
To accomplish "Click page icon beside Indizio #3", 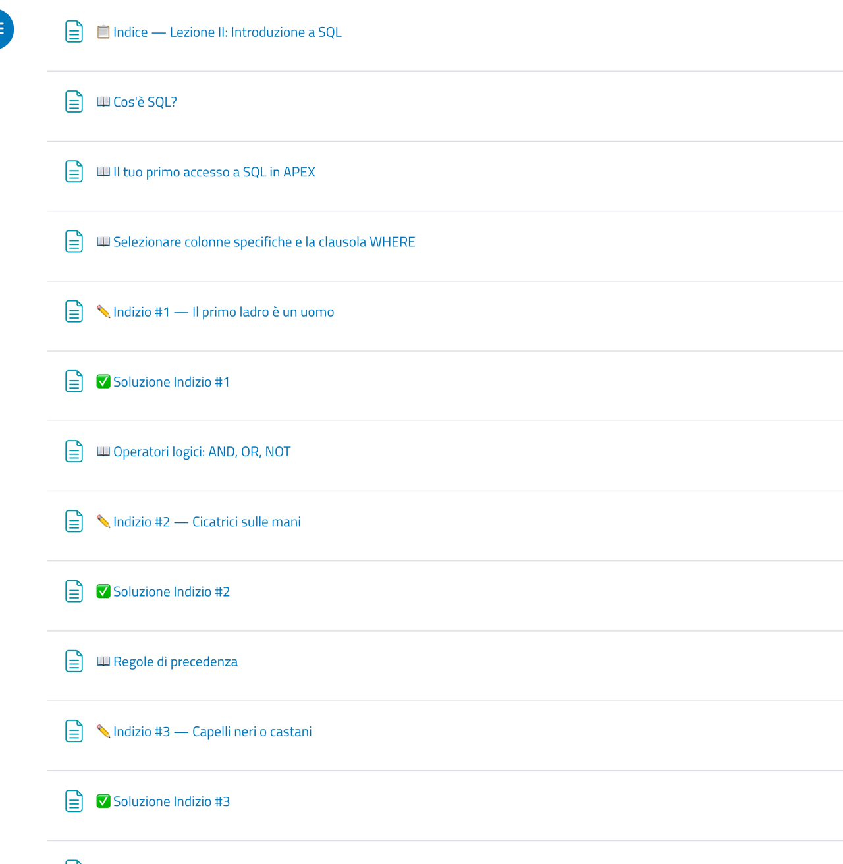I will tap(74, 731).
